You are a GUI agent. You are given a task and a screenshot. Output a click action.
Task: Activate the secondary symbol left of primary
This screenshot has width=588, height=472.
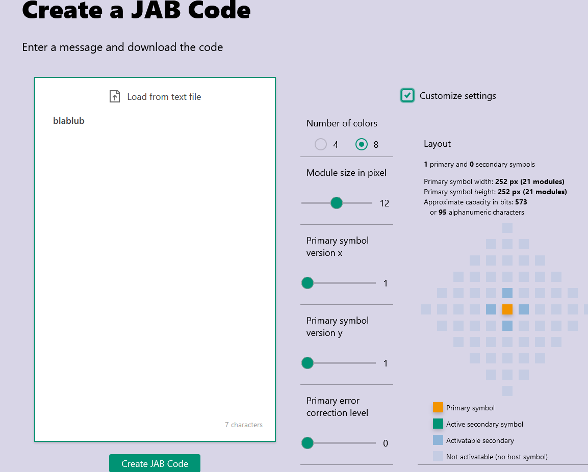click(x=491, y=309)
